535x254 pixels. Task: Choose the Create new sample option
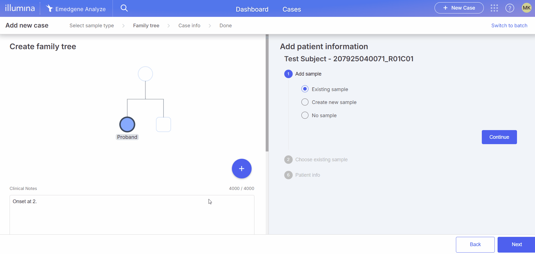tap(305, 102)
